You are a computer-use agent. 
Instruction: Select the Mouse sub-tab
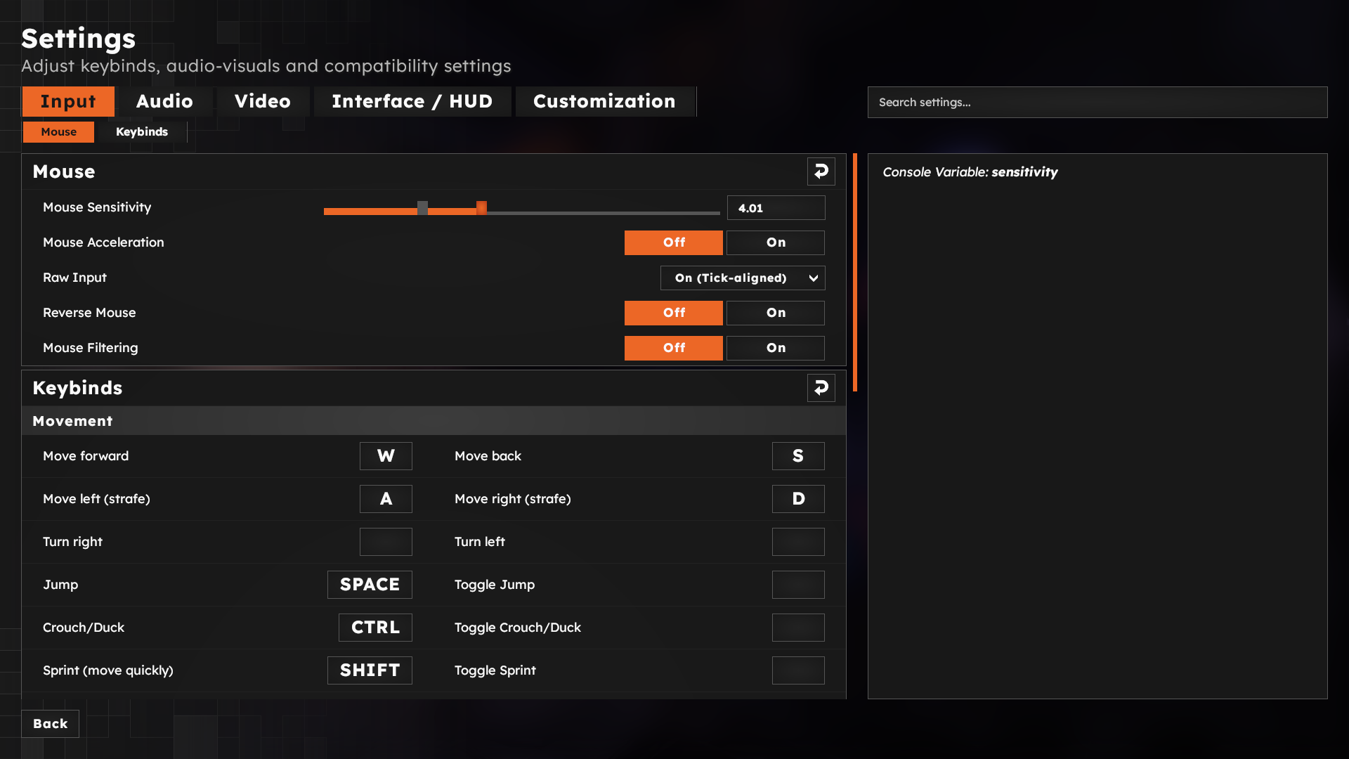coord(58,131)
